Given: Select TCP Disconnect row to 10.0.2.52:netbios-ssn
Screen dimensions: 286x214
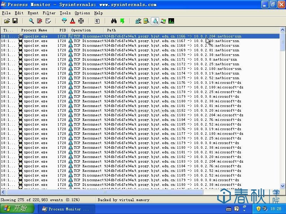Looking at the screenshot, I should tap(140, 78).
